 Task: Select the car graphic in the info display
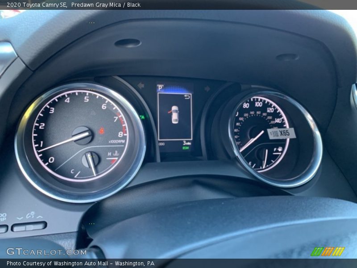click(x=175, y=114)
